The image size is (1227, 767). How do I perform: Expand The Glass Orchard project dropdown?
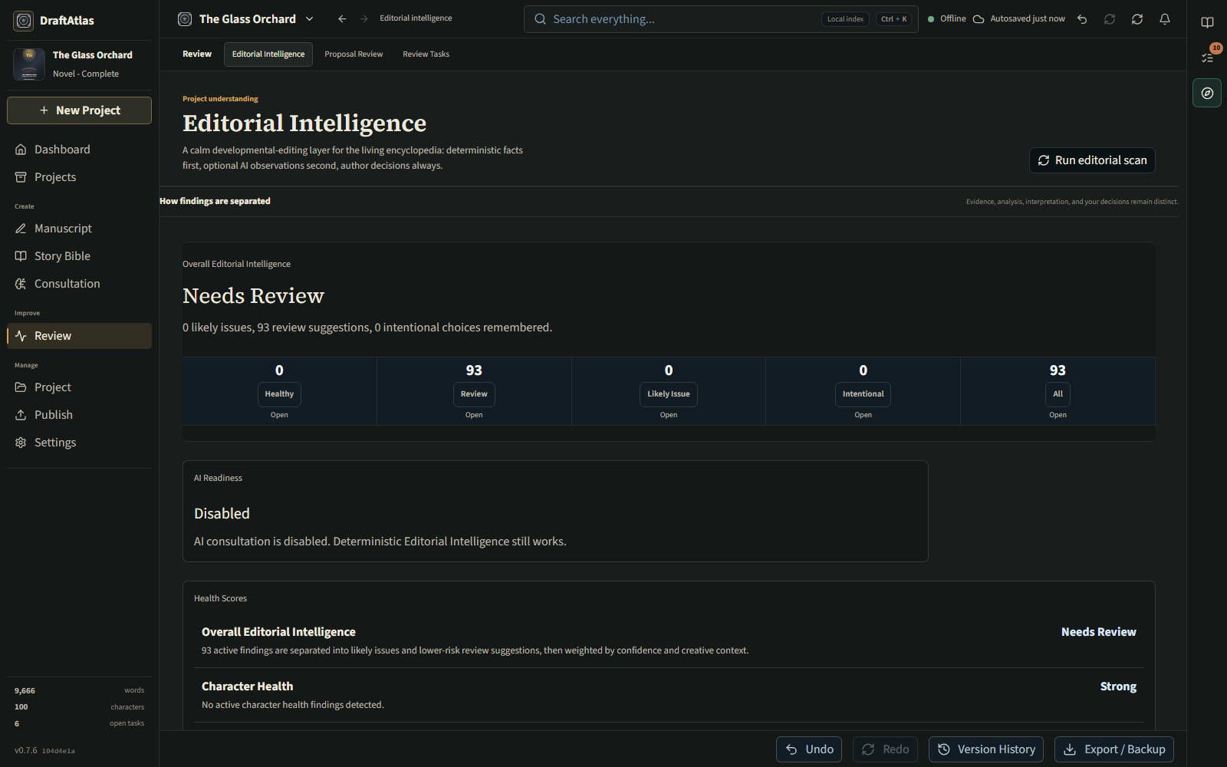point(310,19)
